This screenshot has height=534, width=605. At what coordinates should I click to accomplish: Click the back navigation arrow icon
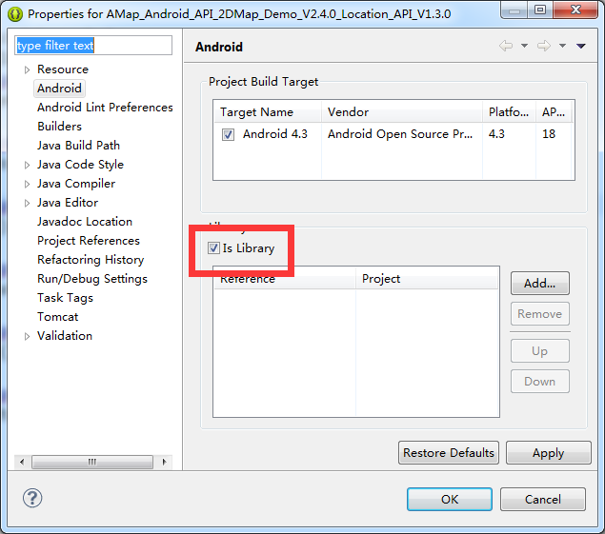(x=506, y=46)
